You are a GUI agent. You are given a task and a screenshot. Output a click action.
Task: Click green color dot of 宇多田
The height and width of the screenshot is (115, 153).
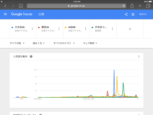(x=92, y=28)
